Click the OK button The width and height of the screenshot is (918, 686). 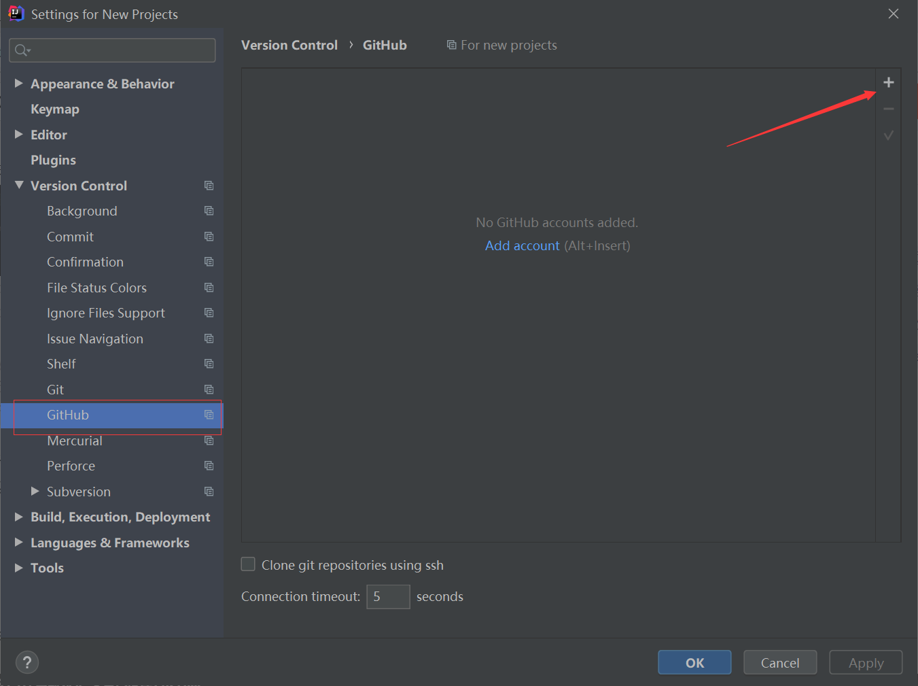694,662
